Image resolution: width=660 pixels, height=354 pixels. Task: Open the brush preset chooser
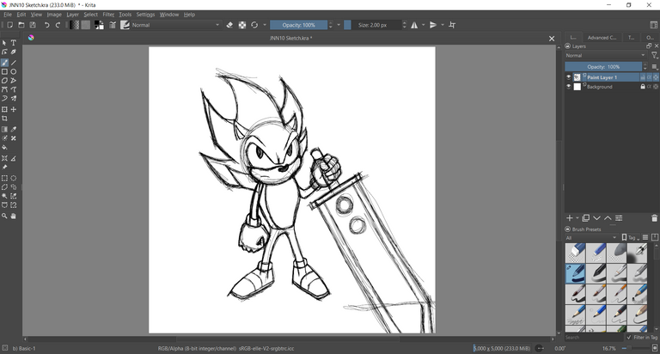pyautogui.click(x=125, y=25)
